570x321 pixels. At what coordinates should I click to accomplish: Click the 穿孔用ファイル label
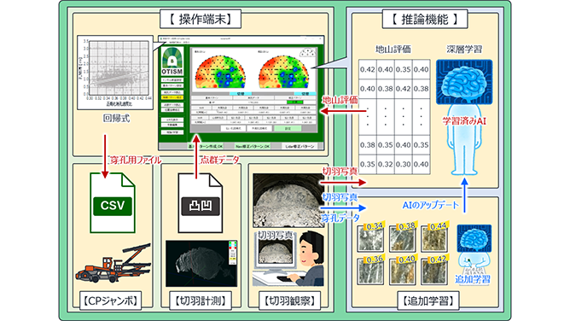[135, 160]
